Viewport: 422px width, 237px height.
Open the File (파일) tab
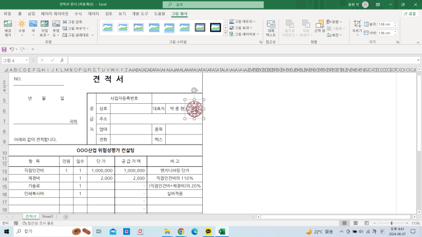coord(7,14)
